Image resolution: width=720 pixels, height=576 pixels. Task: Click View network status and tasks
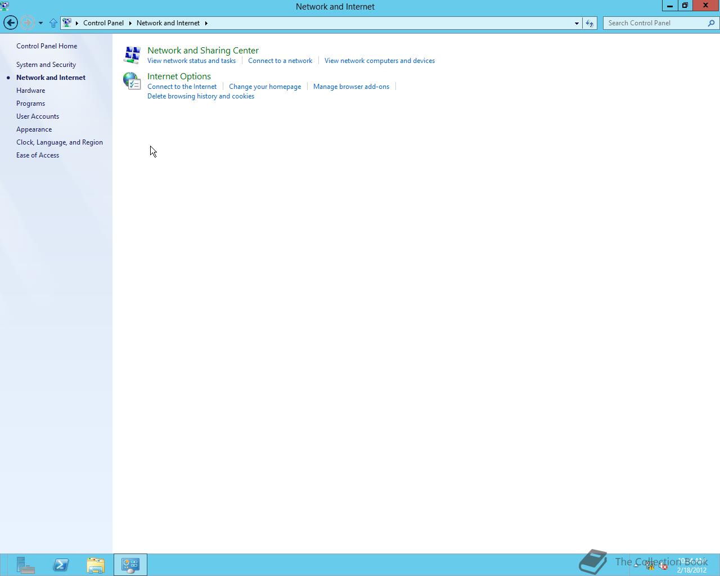[191, 61]
